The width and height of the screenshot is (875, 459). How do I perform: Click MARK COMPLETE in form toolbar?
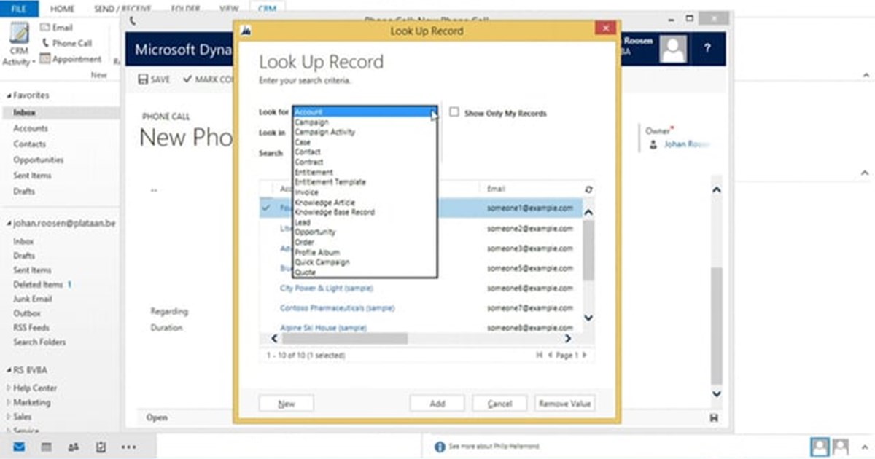click(x=209, y=79)
